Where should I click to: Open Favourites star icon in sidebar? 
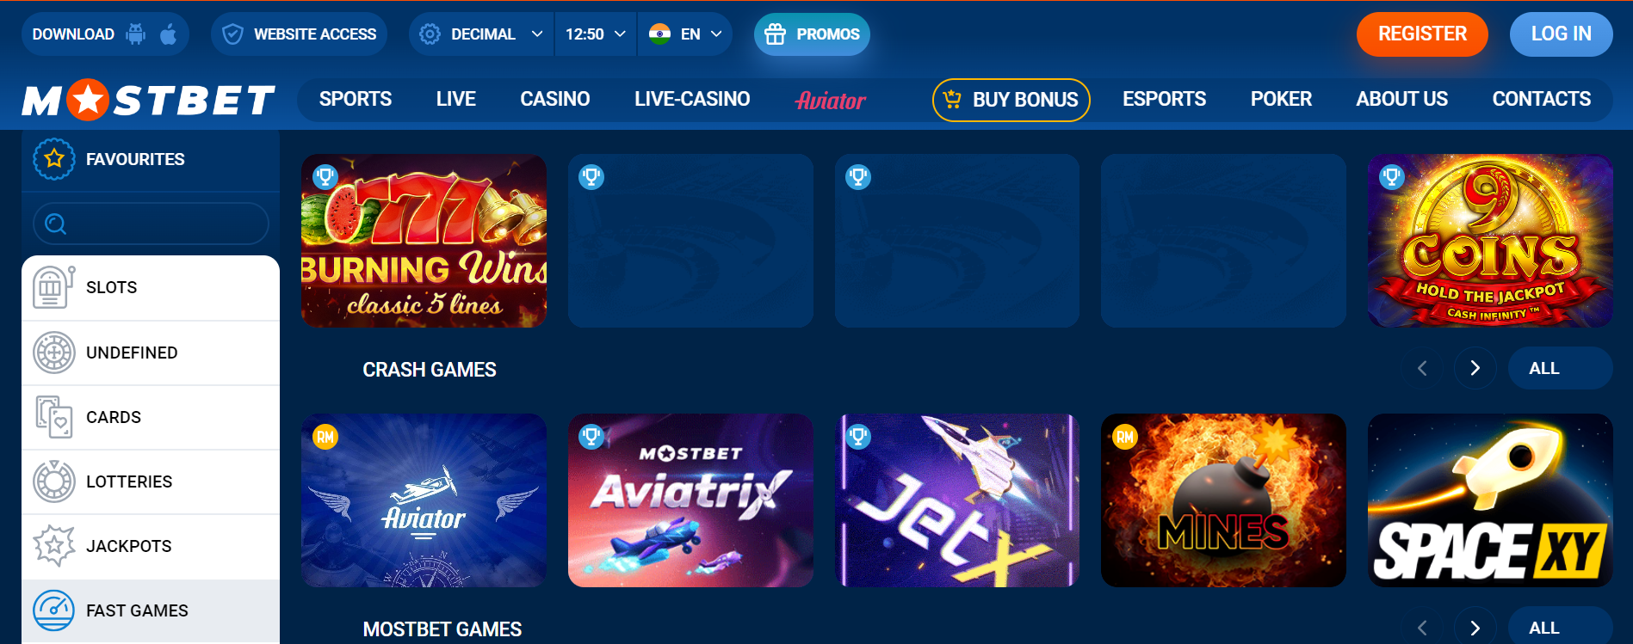(54, 159)
